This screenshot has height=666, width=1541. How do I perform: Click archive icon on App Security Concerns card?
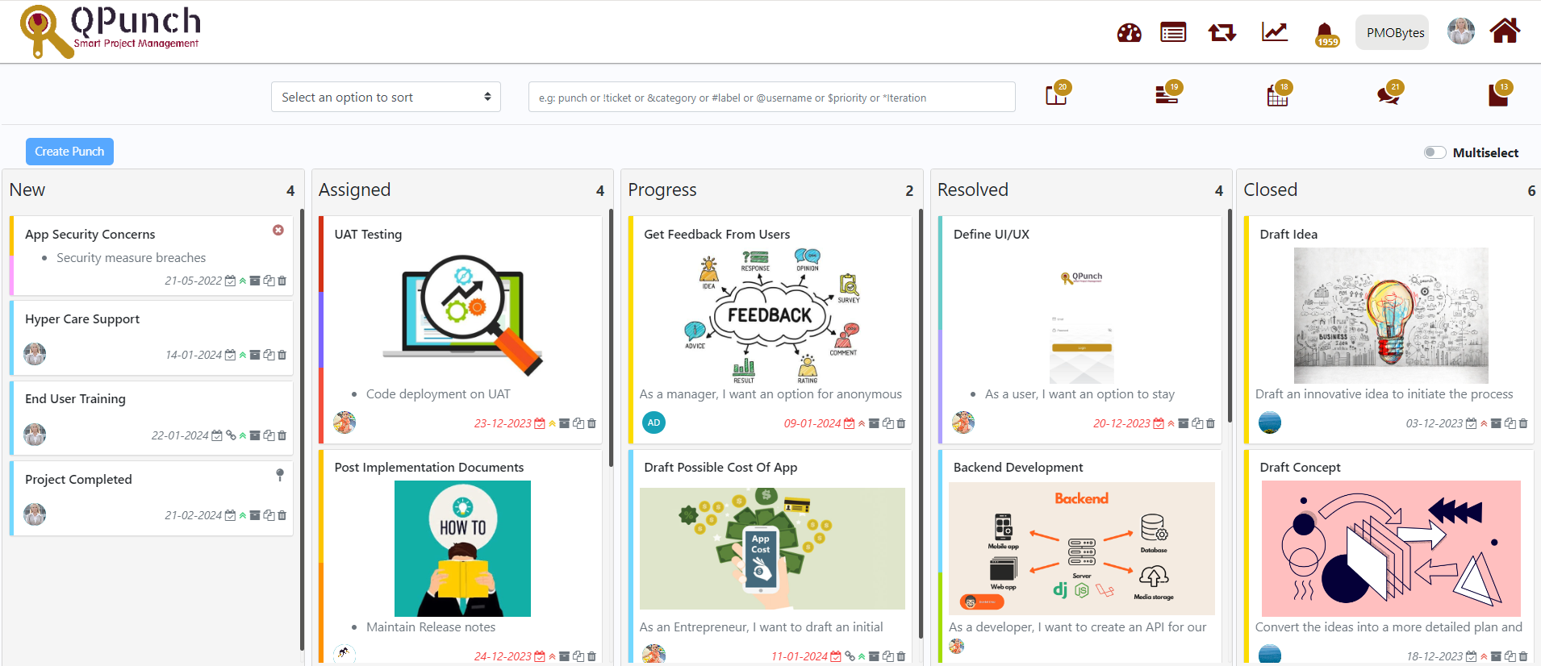tap(255, 281)
